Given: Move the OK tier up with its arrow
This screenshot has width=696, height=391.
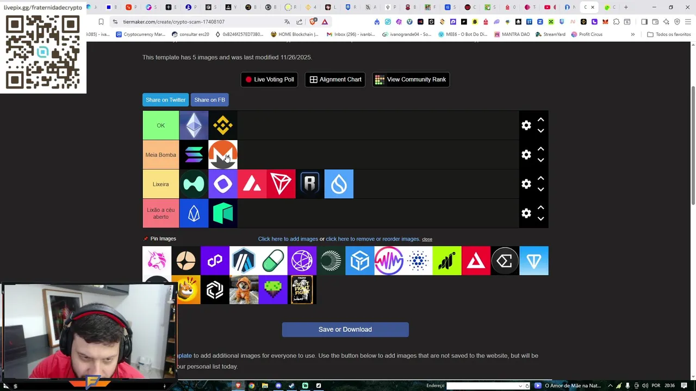Looking at the screenshot, I should [540, 119].
